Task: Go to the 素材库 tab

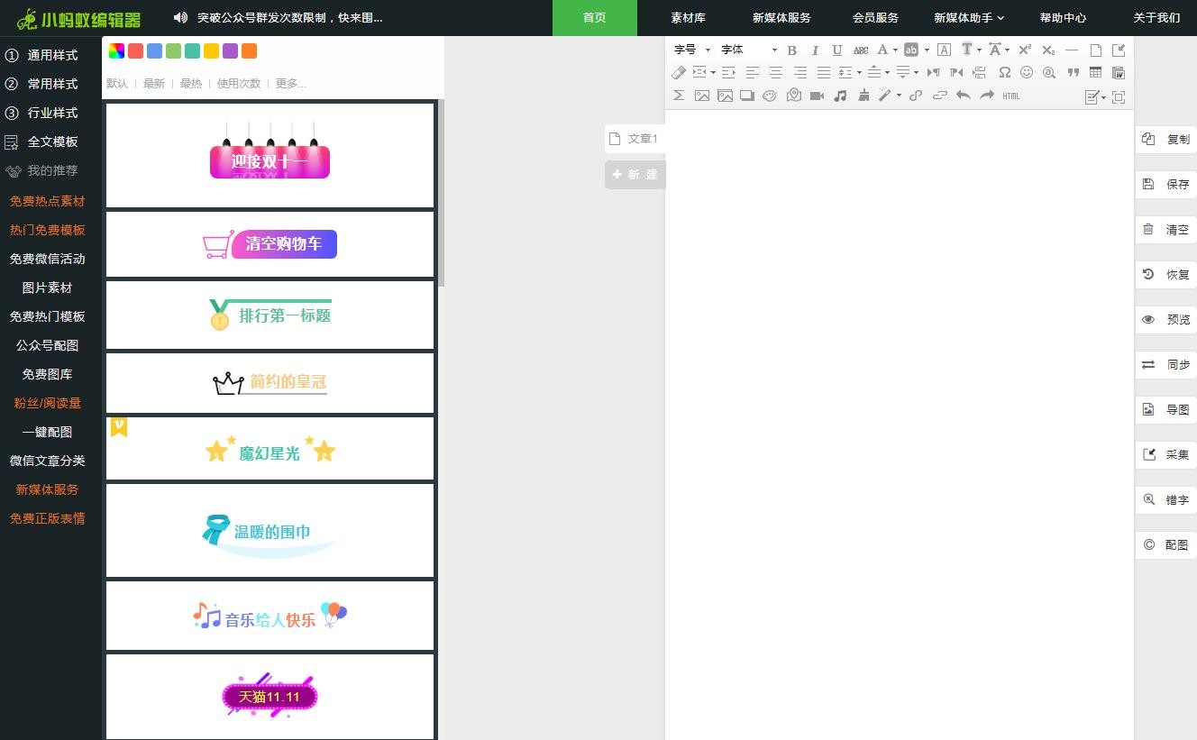Action: click(688, 18)
